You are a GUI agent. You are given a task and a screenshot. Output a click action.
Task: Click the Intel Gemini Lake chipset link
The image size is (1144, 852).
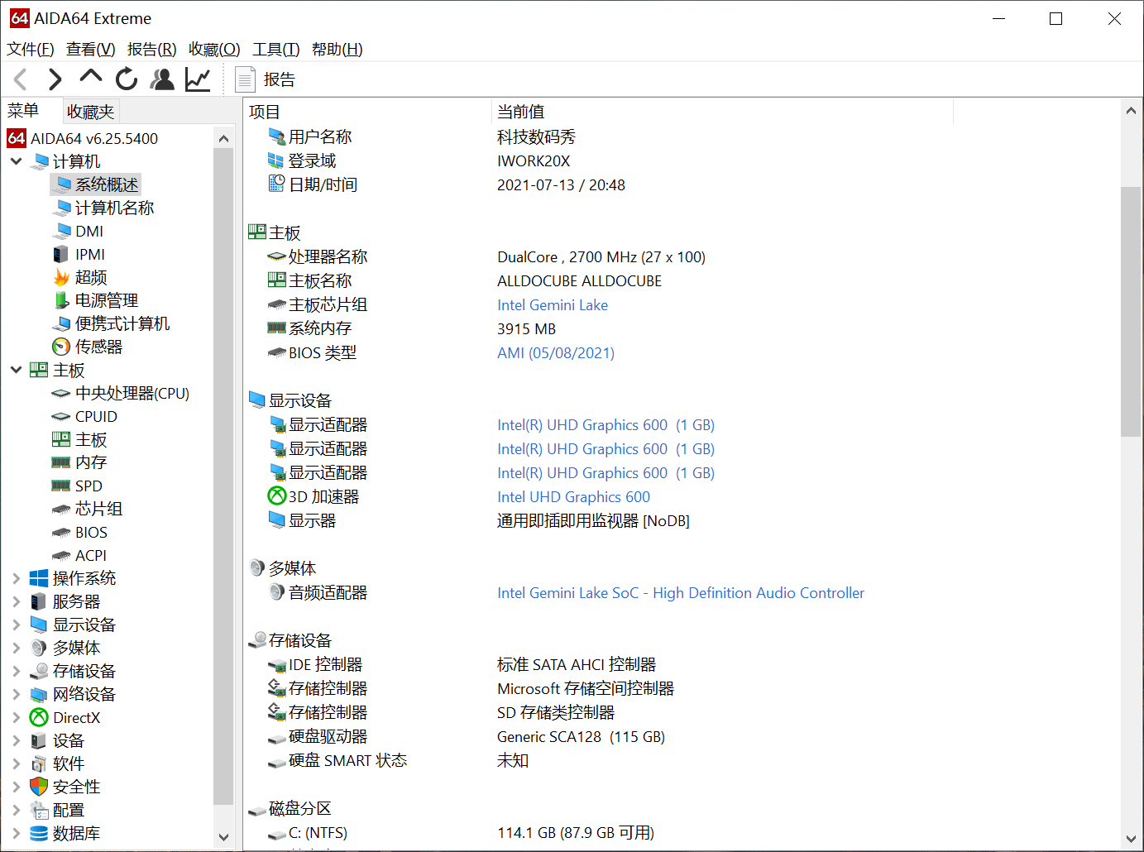pos(553,305)
